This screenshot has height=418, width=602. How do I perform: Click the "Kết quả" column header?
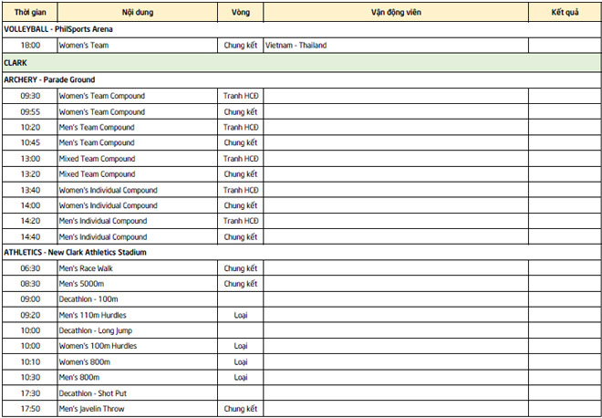(x=565, y=12)
